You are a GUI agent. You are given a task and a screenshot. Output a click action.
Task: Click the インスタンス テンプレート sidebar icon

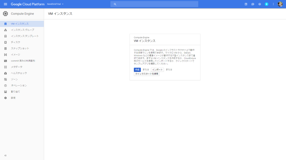click(x=6, y=36)
